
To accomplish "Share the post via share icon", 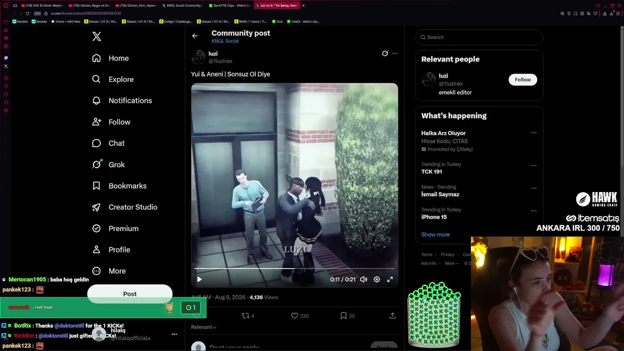I will point(392,316).
